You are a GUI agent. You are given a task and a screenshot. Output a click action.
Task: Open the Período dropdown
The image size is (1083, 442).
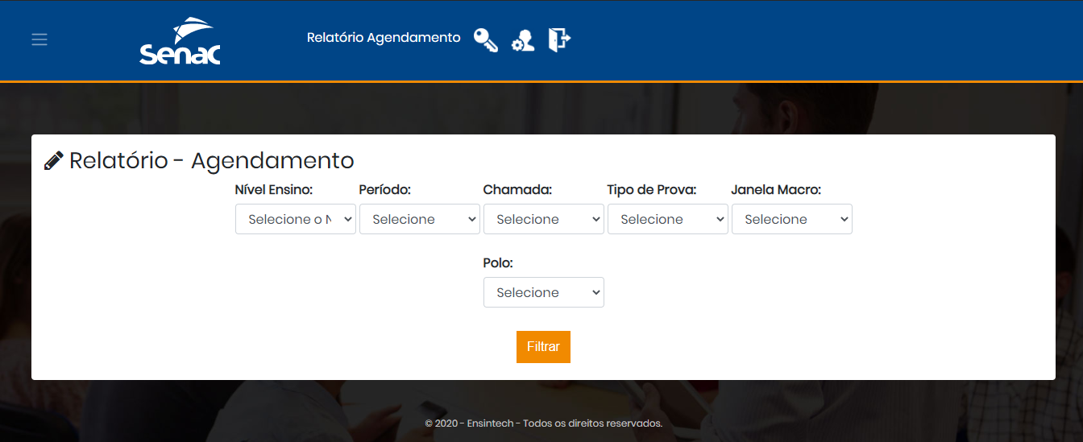coord(420,219)
